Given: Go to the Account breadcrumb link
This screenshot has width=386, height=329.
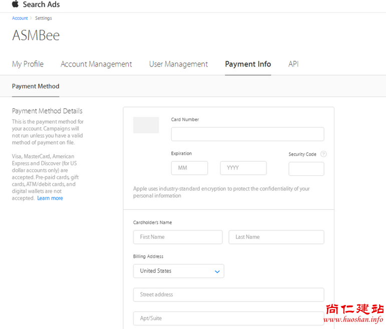Looking at the screenshot, I should tap(20, 18).
